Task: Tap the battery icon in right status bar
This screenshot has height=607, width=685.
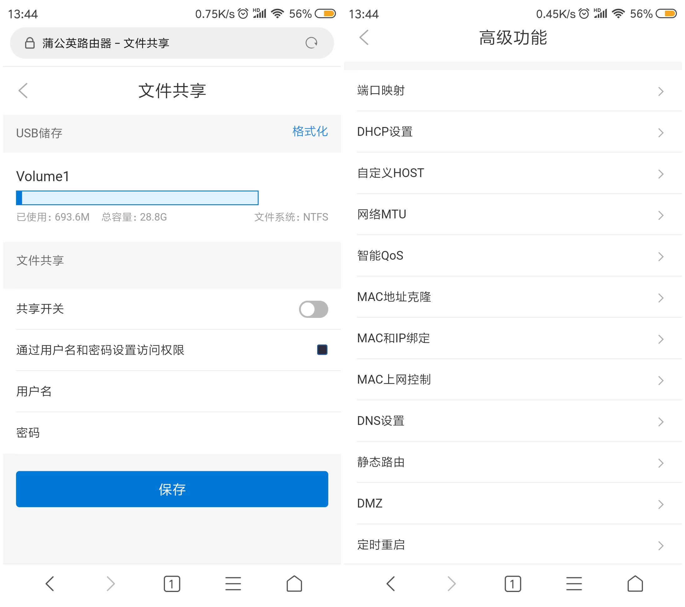Action: pyautogui.click(x=666, y=13)
